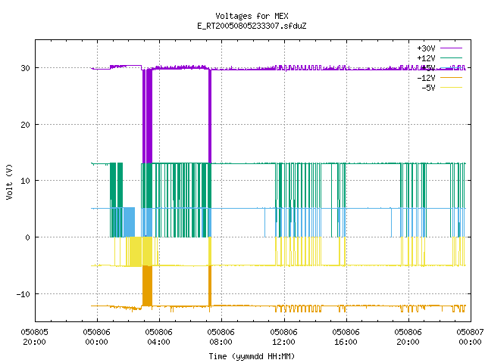Click the chart title 'Voltages for MEX'
485x363 pixels.
(x=252, y=16)
